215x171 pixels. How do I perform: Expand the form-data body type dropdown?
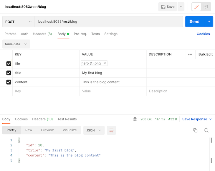coord(16,44)
